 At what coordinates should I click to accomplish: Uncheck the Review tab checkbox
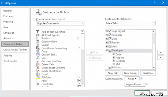pyautogui.click(x=110, y=43)
